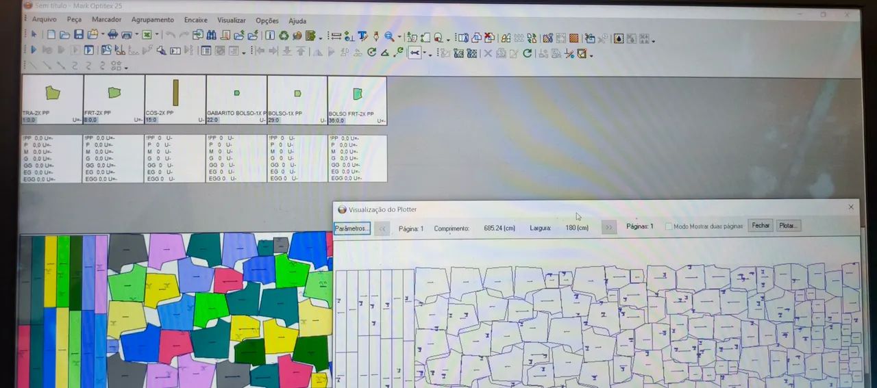Select the blue T text tool
This screenshot has width=877, height=388.
coord(362,36)
